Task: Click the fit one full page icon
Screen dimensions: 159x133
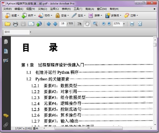Action: [140, 24]
